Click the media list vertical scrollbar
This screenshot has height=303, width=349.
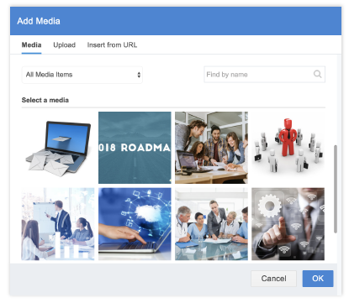(x=336, y=189)
